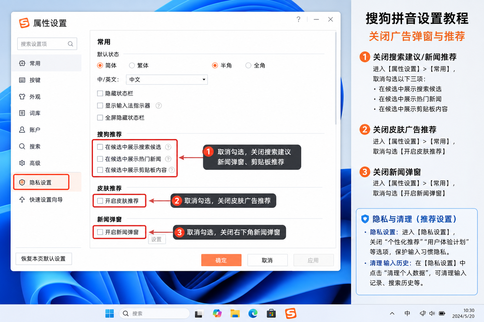Screen dimensions: 484x322
Task: Enable 显示输入法指示器 checkbox
Action: point(100,106)
